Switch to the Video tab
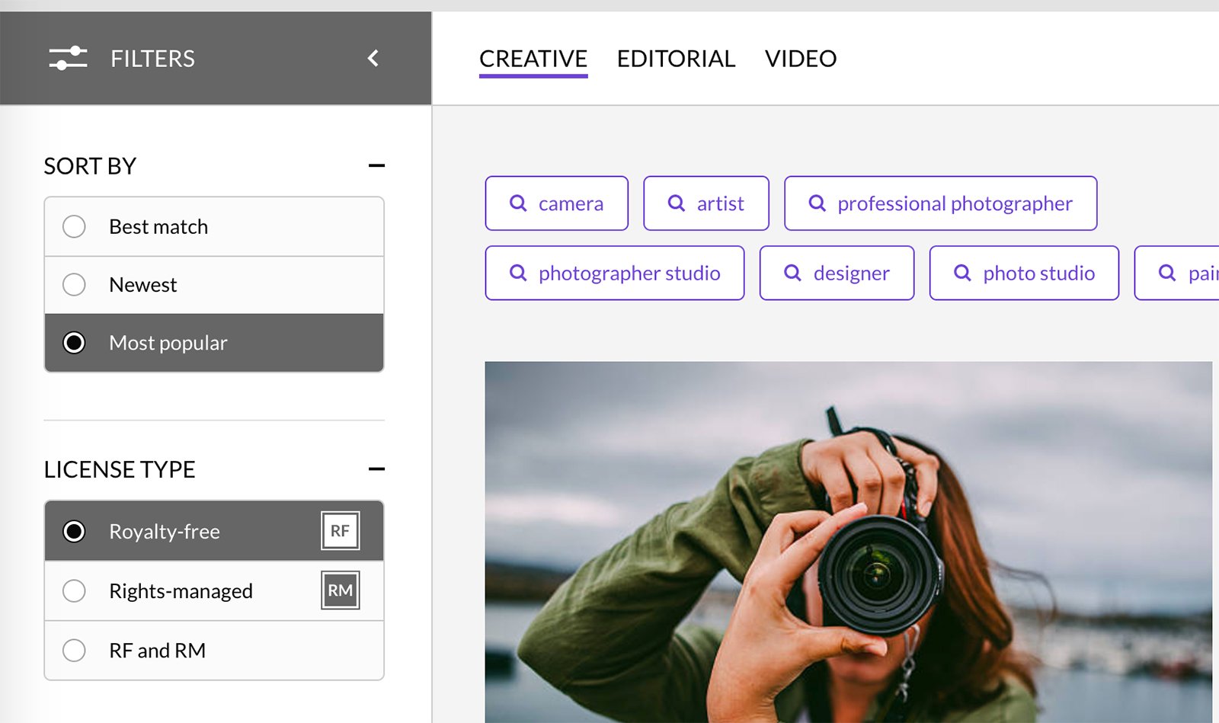 [801, 59]
